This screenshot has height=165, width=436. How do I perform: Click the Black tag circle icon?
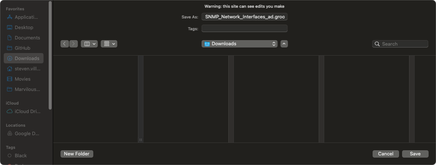tap(10, 155)
